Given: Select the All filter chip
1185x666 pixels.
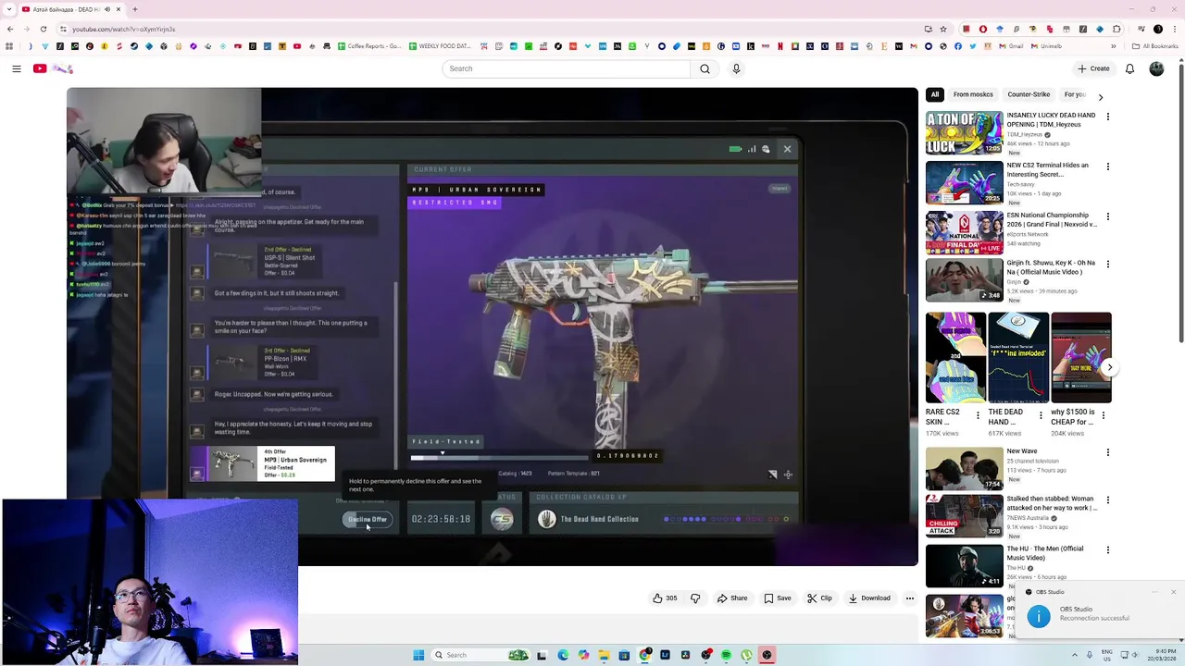Looking at the screenshot, I should coord(935,94).
